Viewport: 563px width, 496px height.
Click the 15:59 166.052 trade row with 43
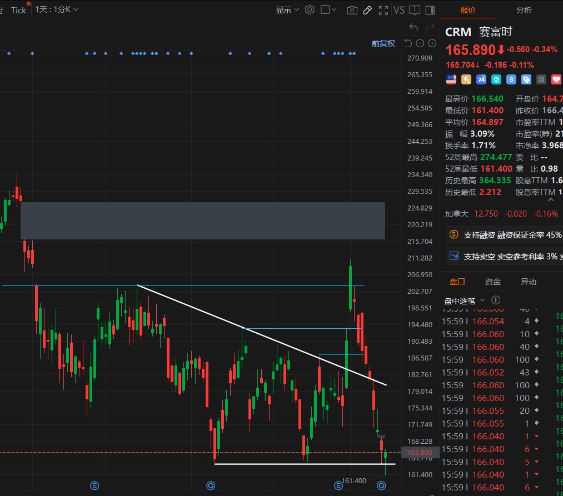(490, 372)
